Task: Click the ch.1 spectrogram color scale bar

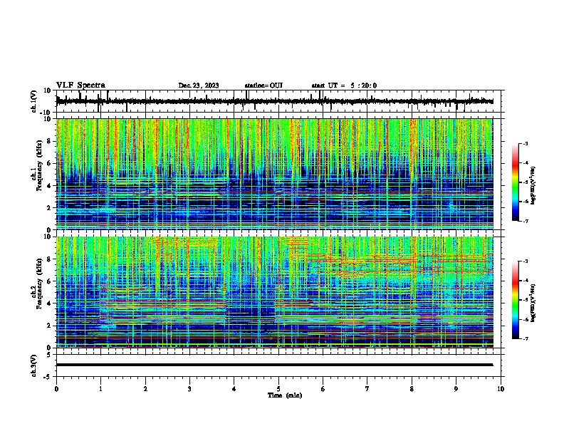Action: [x=515, y=182]
